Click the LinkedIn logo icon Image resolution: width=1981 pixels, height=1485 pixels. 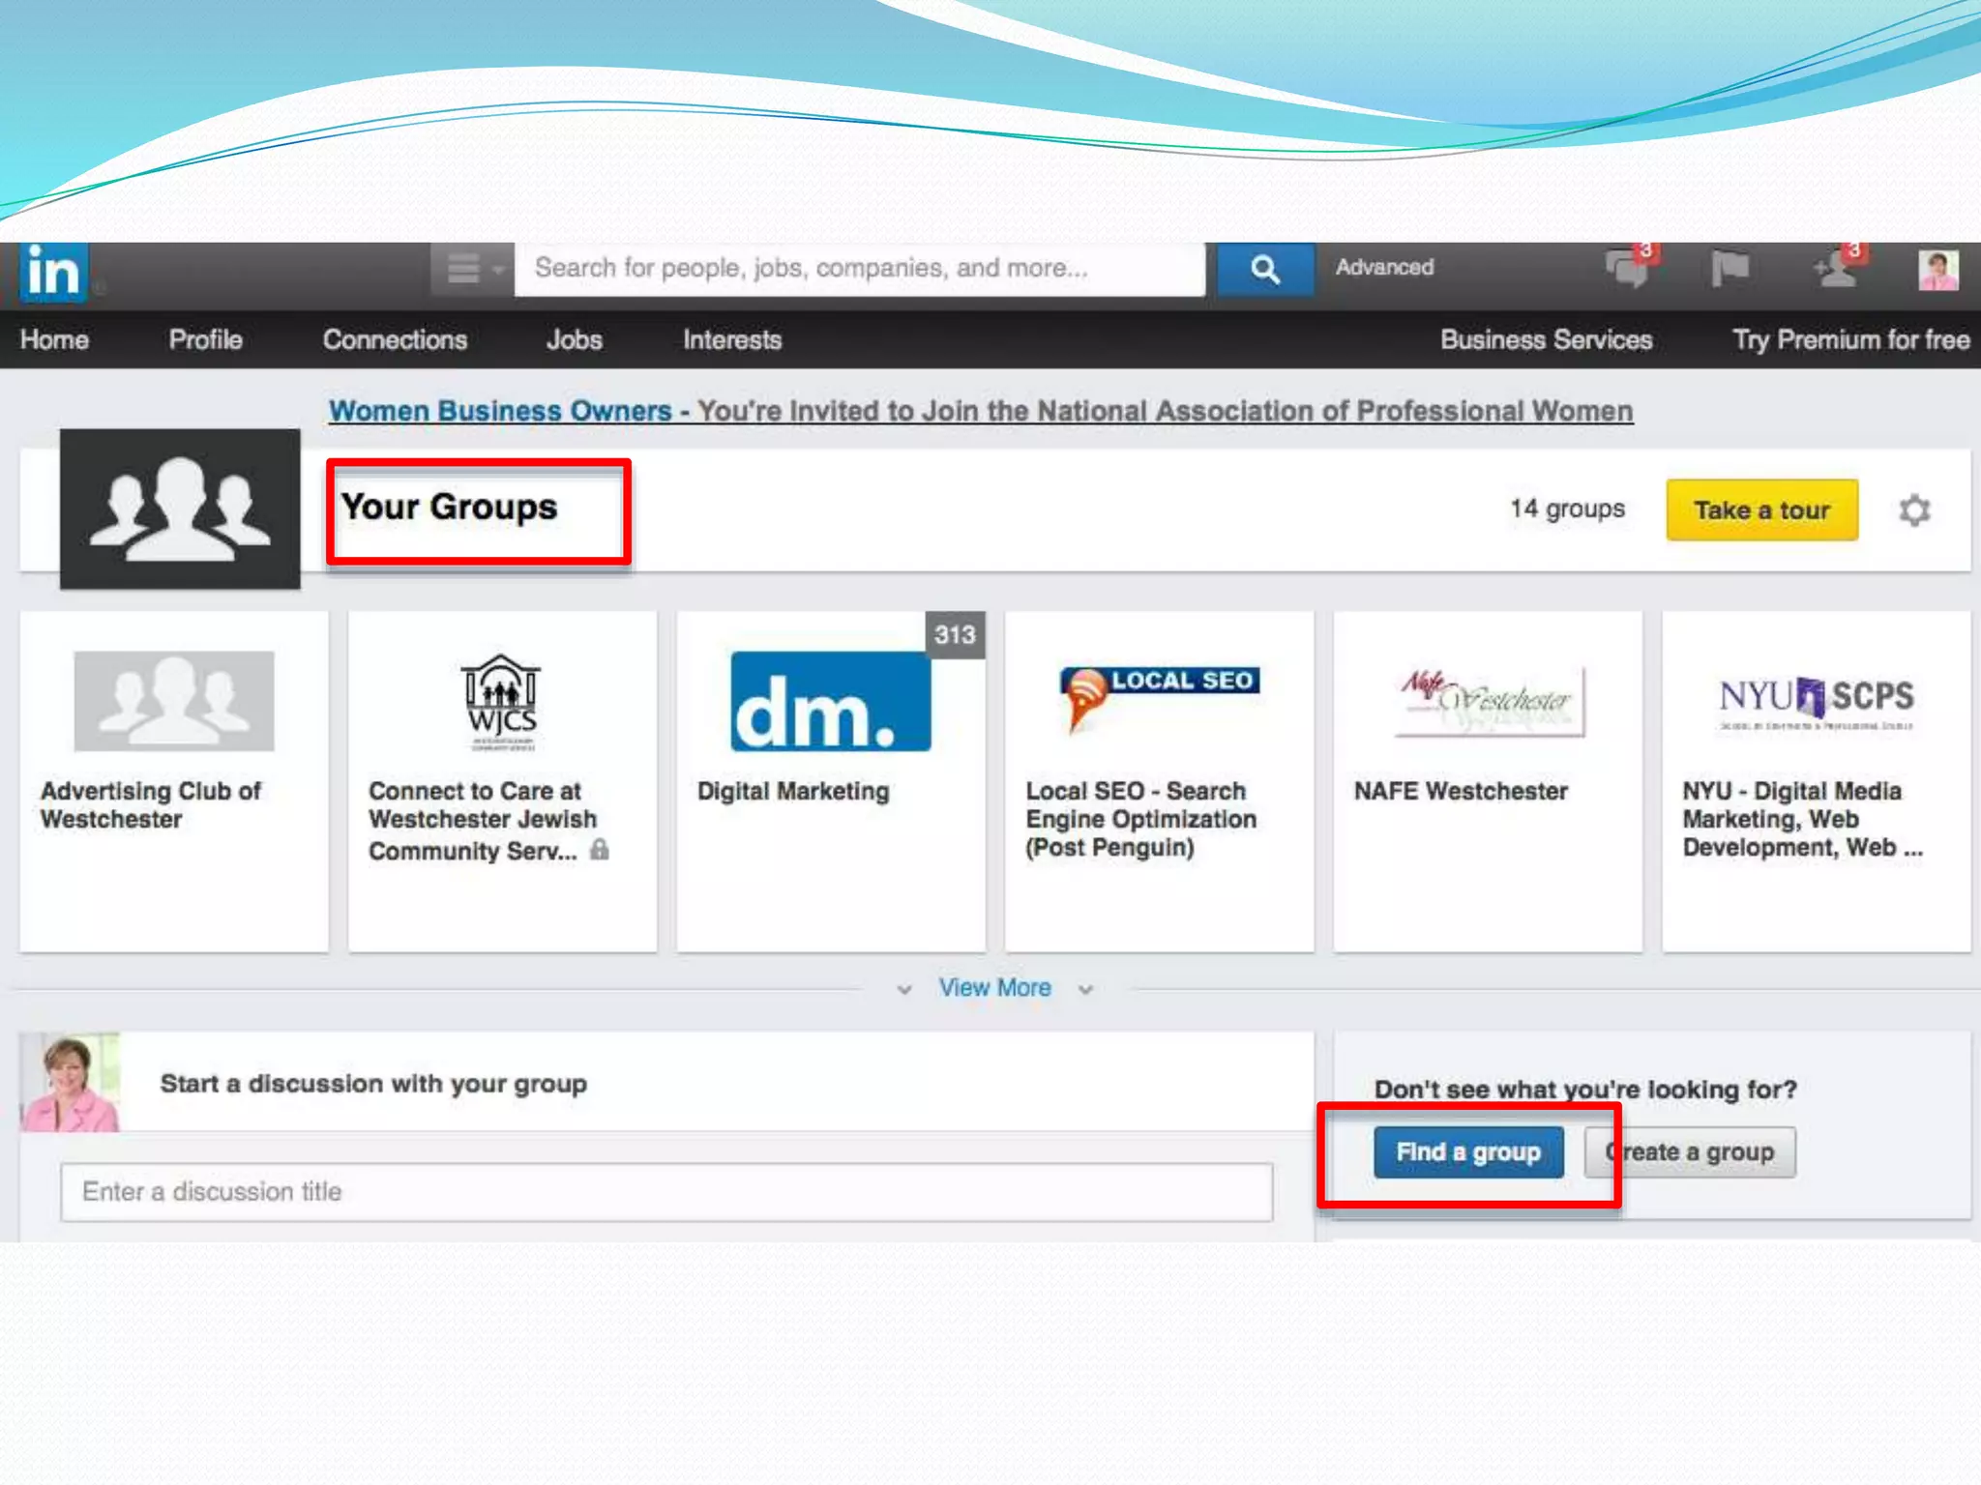[x=54, y=272]
